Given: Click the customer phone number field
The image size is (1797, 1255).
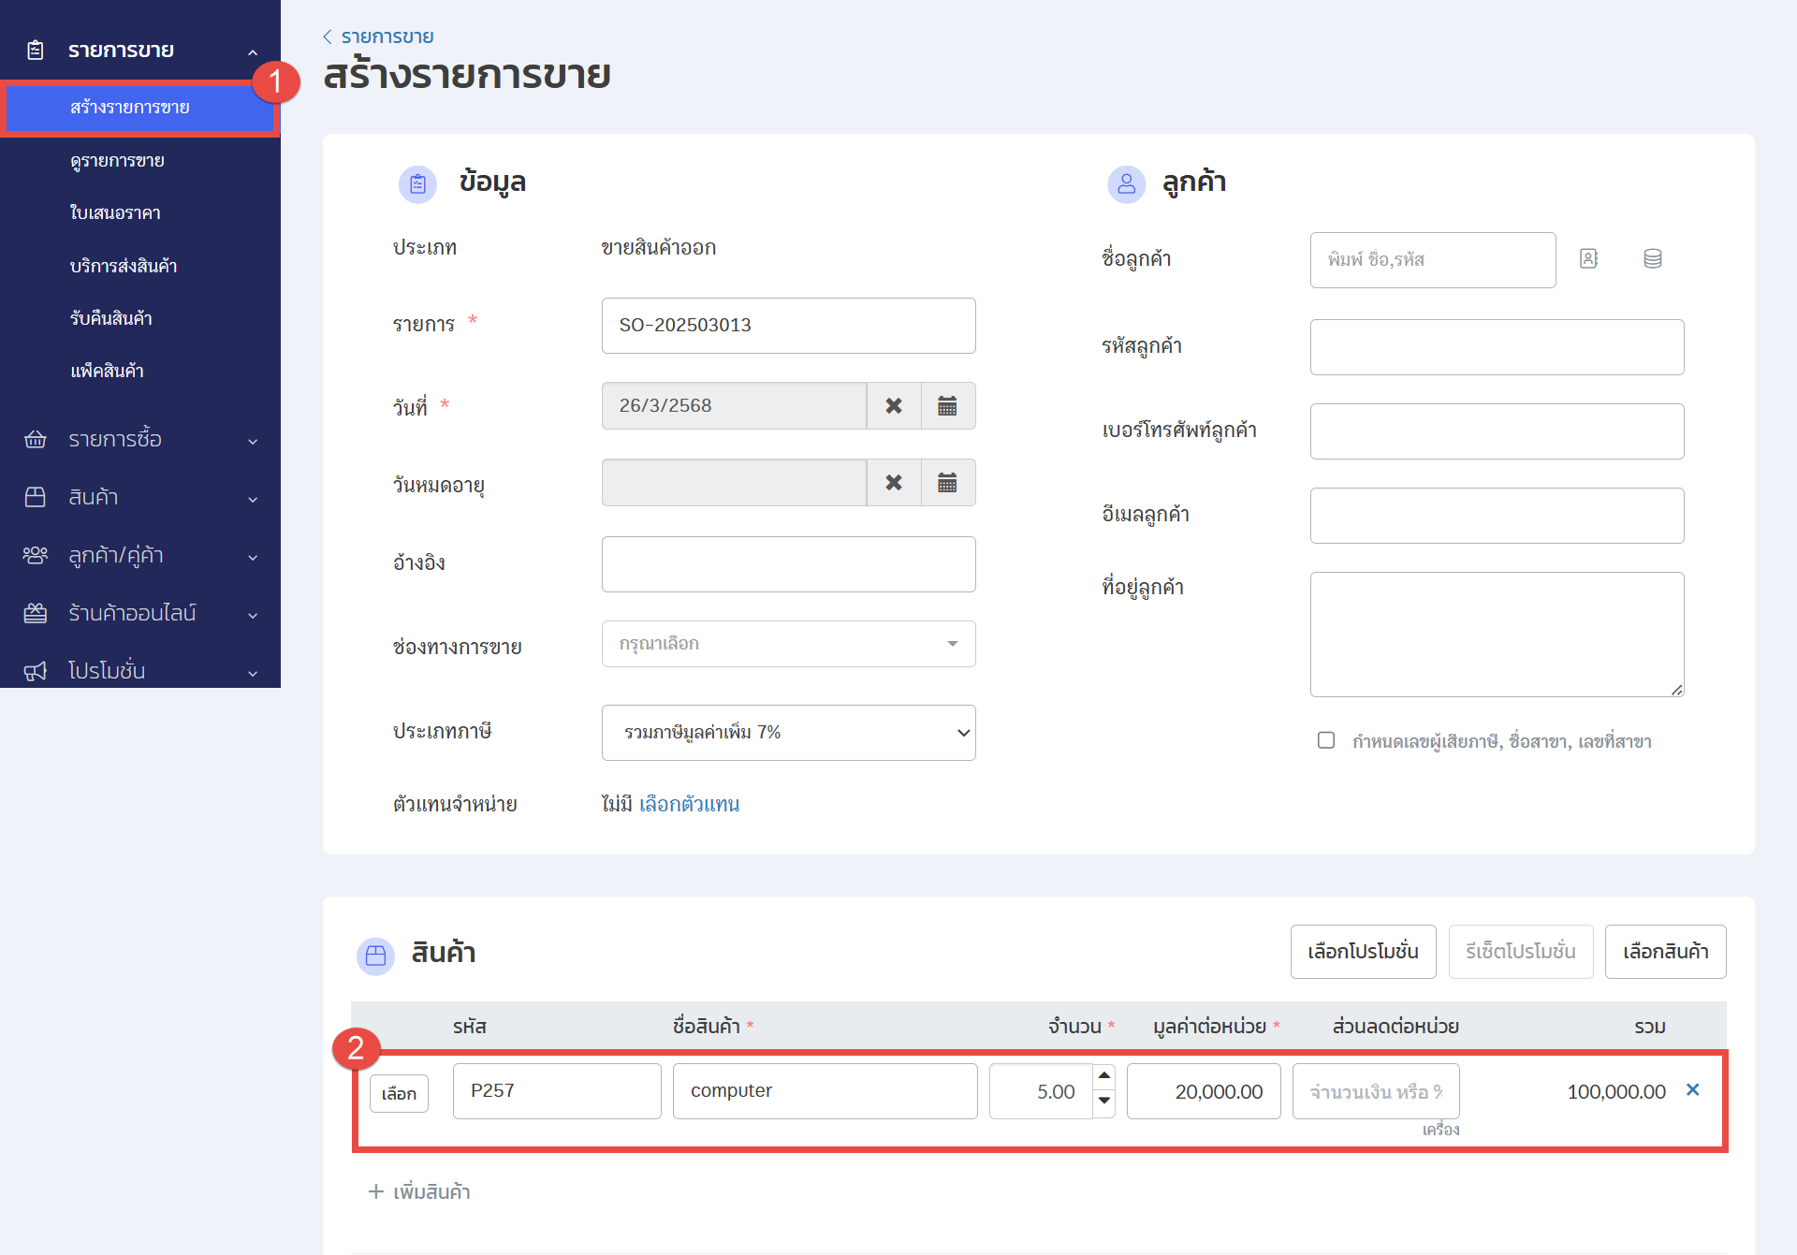Looking at the screenshot, I should [x=1497, y=430].
